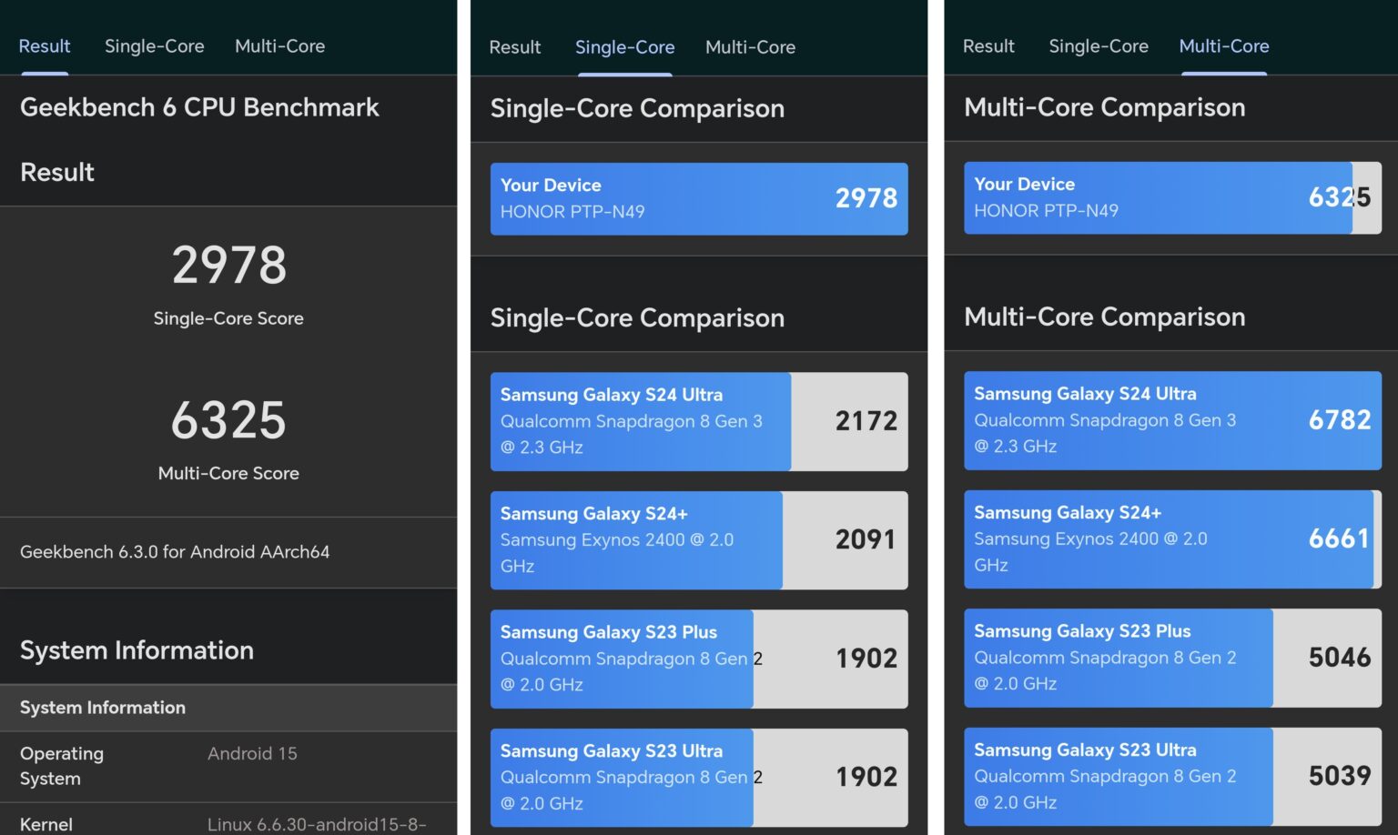The image size is (1398, 835).
Task: Select Operating System row label
Action: tap(62, 766)
